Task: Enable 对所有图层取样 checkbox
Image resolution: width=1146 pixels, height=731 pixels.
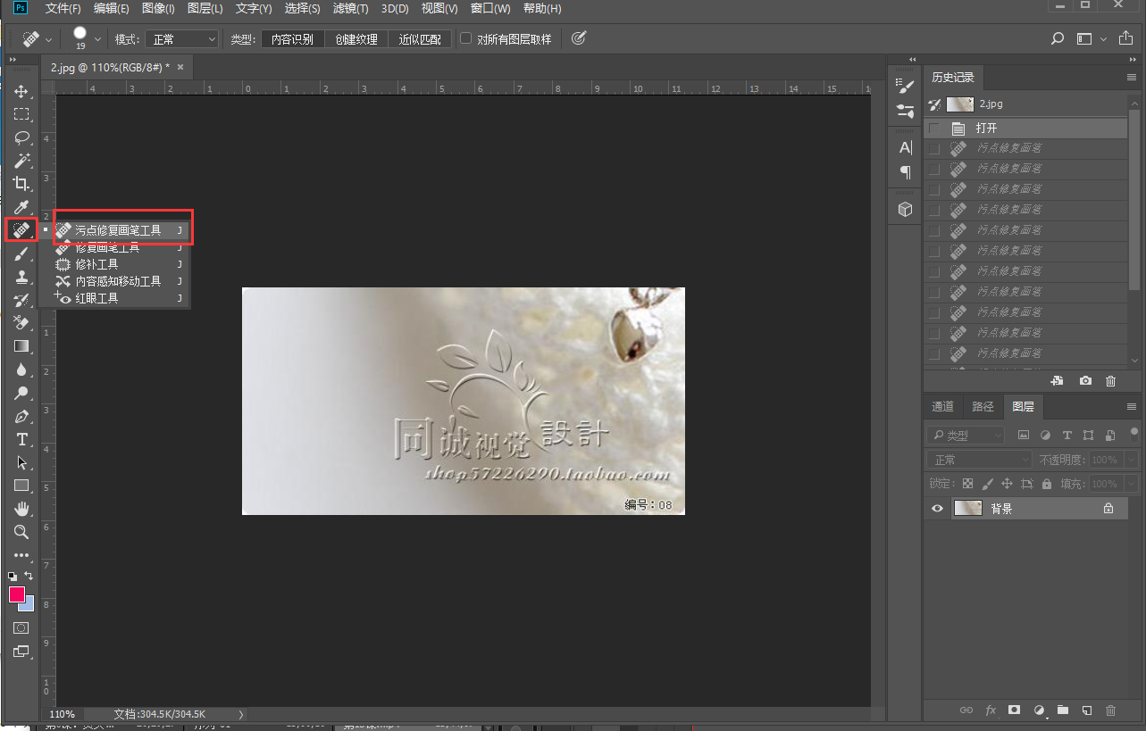Action: [x=465, y=38]
